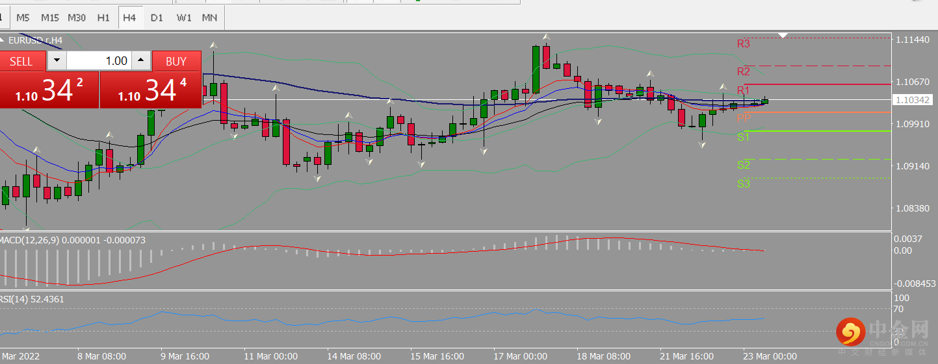938x364 pixels.
Task: Select the MN monthly timeframe
Action: pos(209,18)
